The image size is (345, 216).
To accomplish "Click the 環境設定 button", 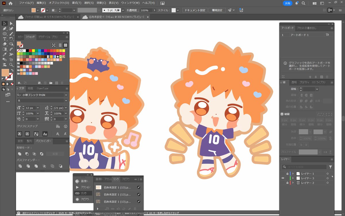I will pyautogui.click(x=217, y=10).
